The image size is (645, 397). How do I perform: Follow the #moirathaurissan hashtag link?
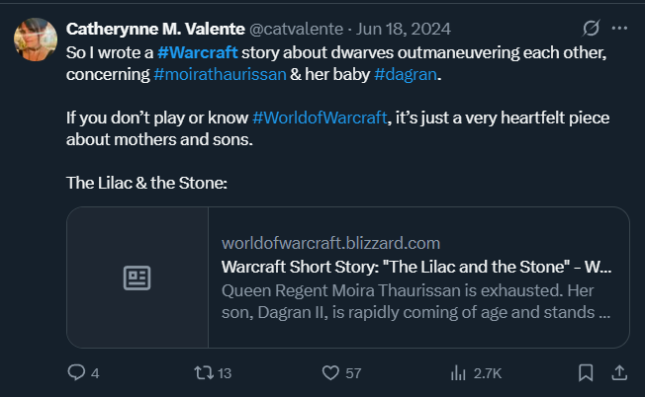coord(219,71)
